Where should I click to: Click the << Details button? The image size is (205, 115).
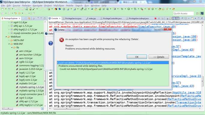pos(159,57)
